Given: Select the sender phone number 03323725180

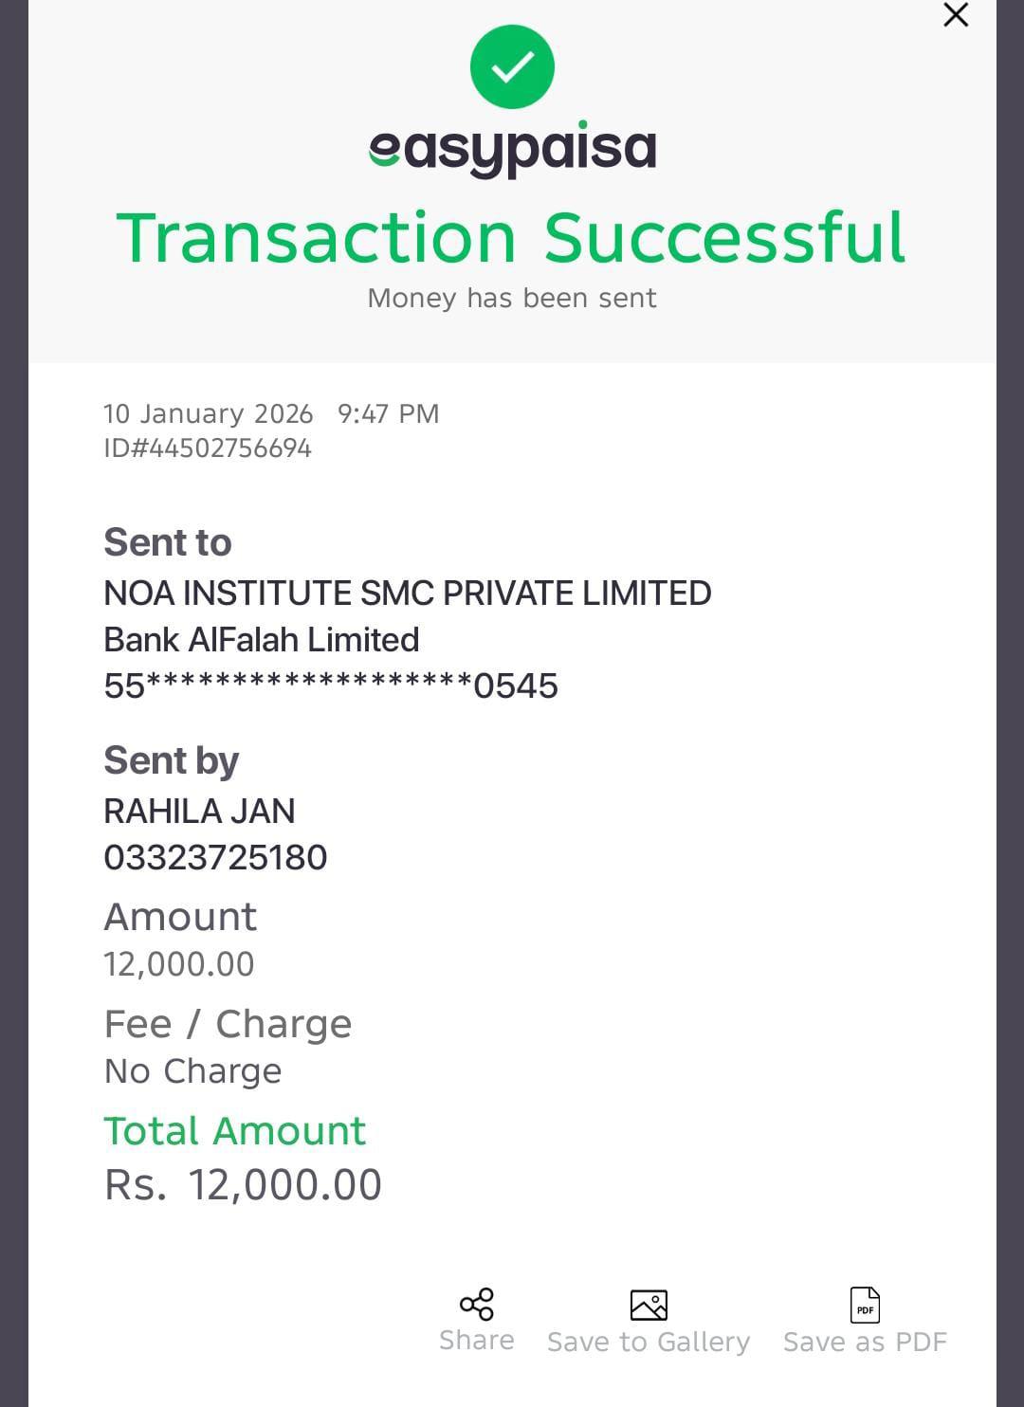Looking at the screenshot, I should [215, 858].
